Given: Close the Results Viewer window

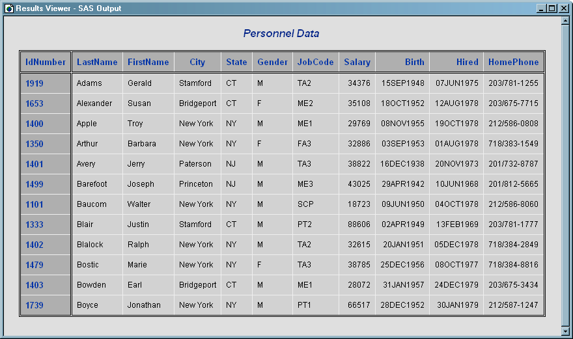Looking at the screenshot, I should tap(564, 8).
